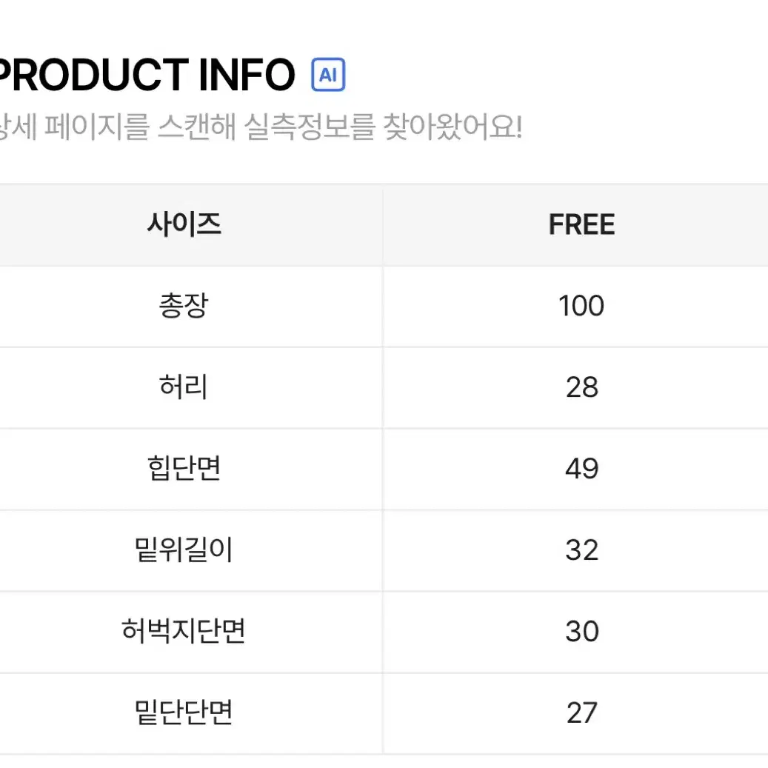Screen dimensions: 768x768
Task: Select the 밑위길이 row label
Action: pyautogui.click(x=184, y=550)
